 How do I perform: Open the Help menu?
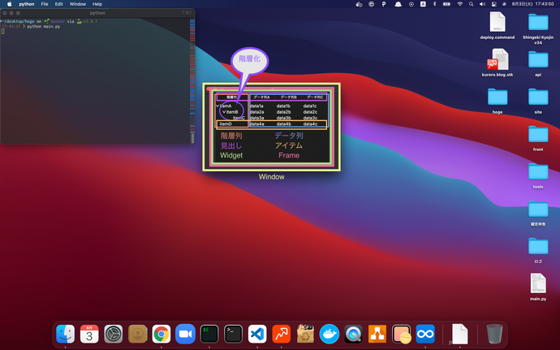97,4
